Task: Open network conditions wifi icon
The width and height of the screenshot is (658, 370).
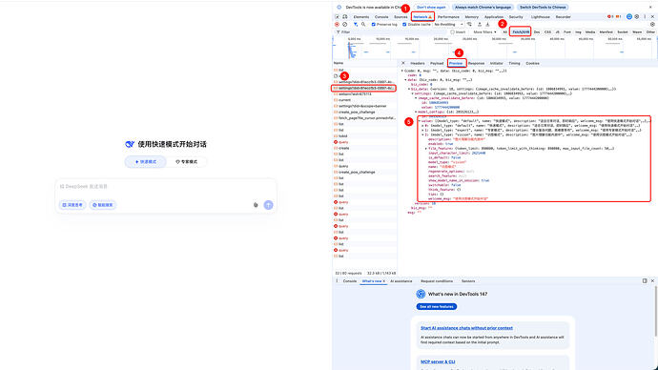Action: (x=469, y=25)
